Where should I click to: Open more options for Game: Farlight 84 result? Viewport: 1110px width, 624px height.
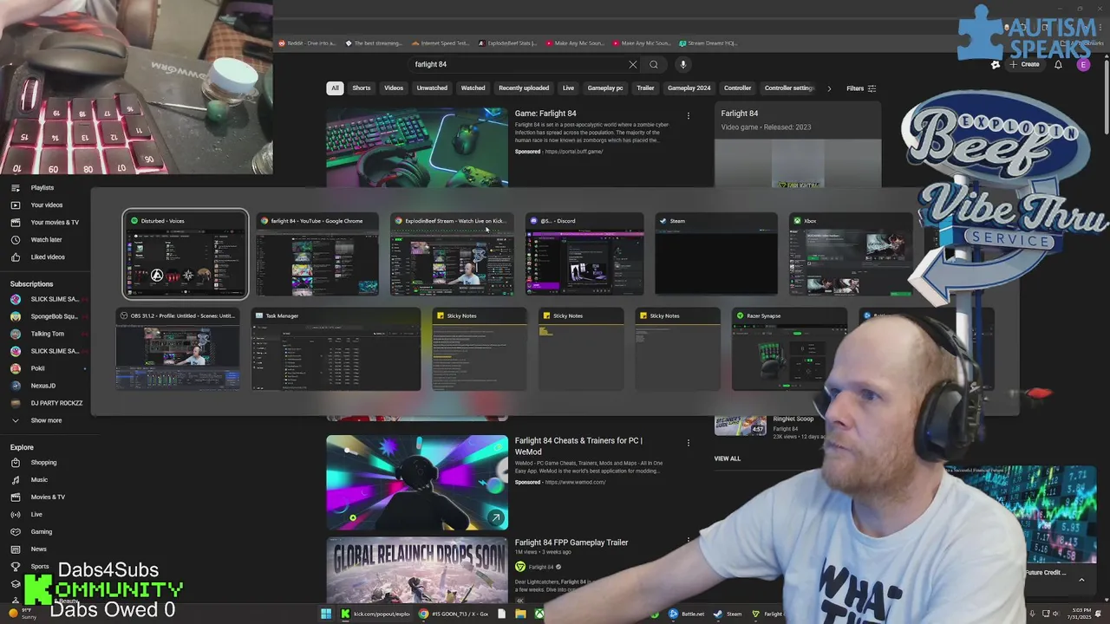[x=689, y=115]
